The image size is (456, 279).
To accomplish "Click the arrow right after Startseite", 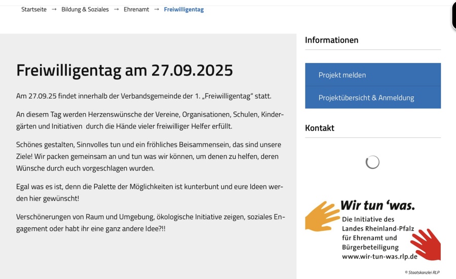I will [54, 9].
